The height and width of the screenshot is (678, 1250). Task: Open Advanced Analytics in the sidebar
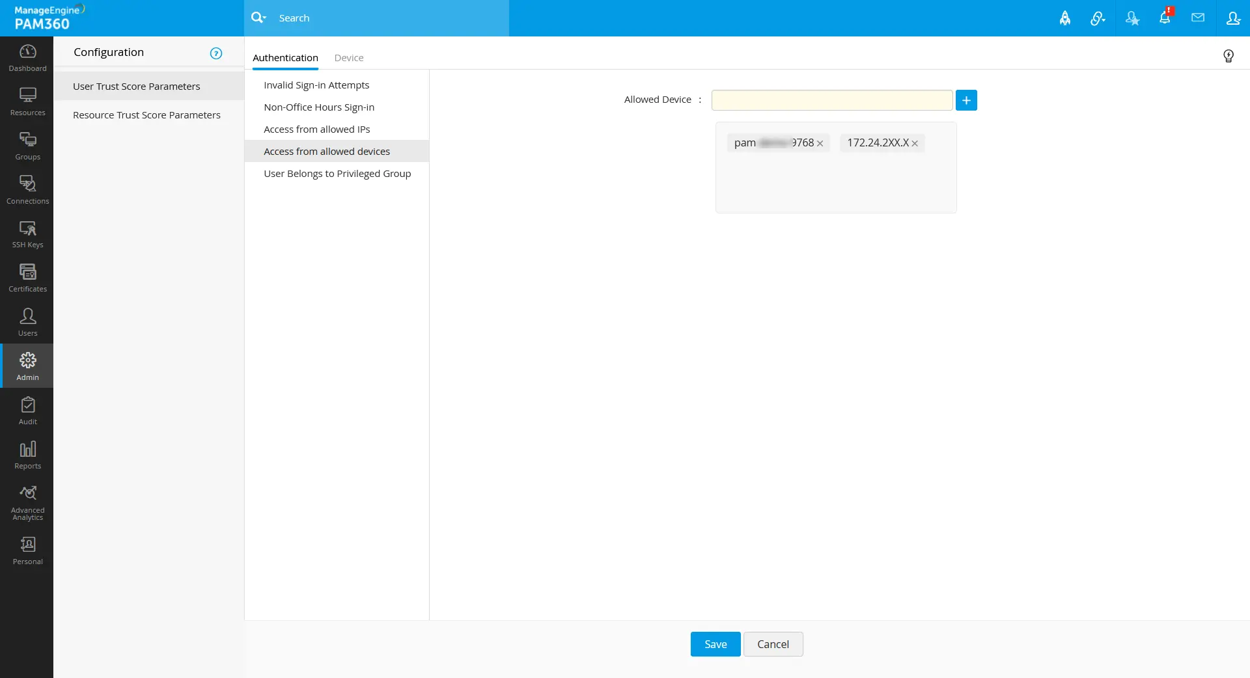click(x=27, y=502)
